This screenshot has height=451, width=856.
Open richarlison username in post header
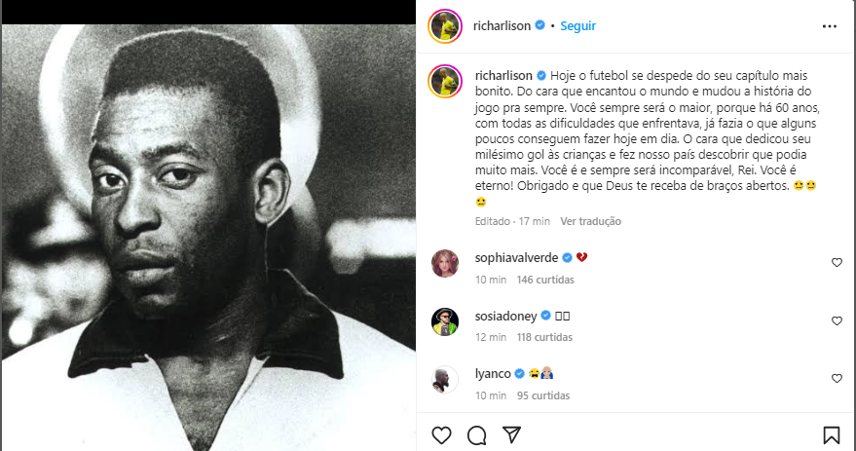coord(502,26)
